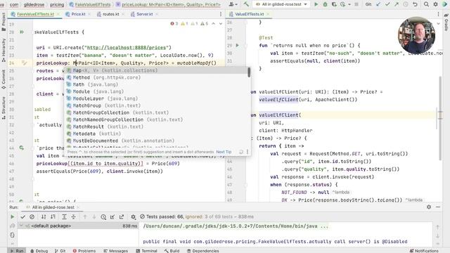Sort test results alphabetically

pyautogui.click(x=44, y=217)
